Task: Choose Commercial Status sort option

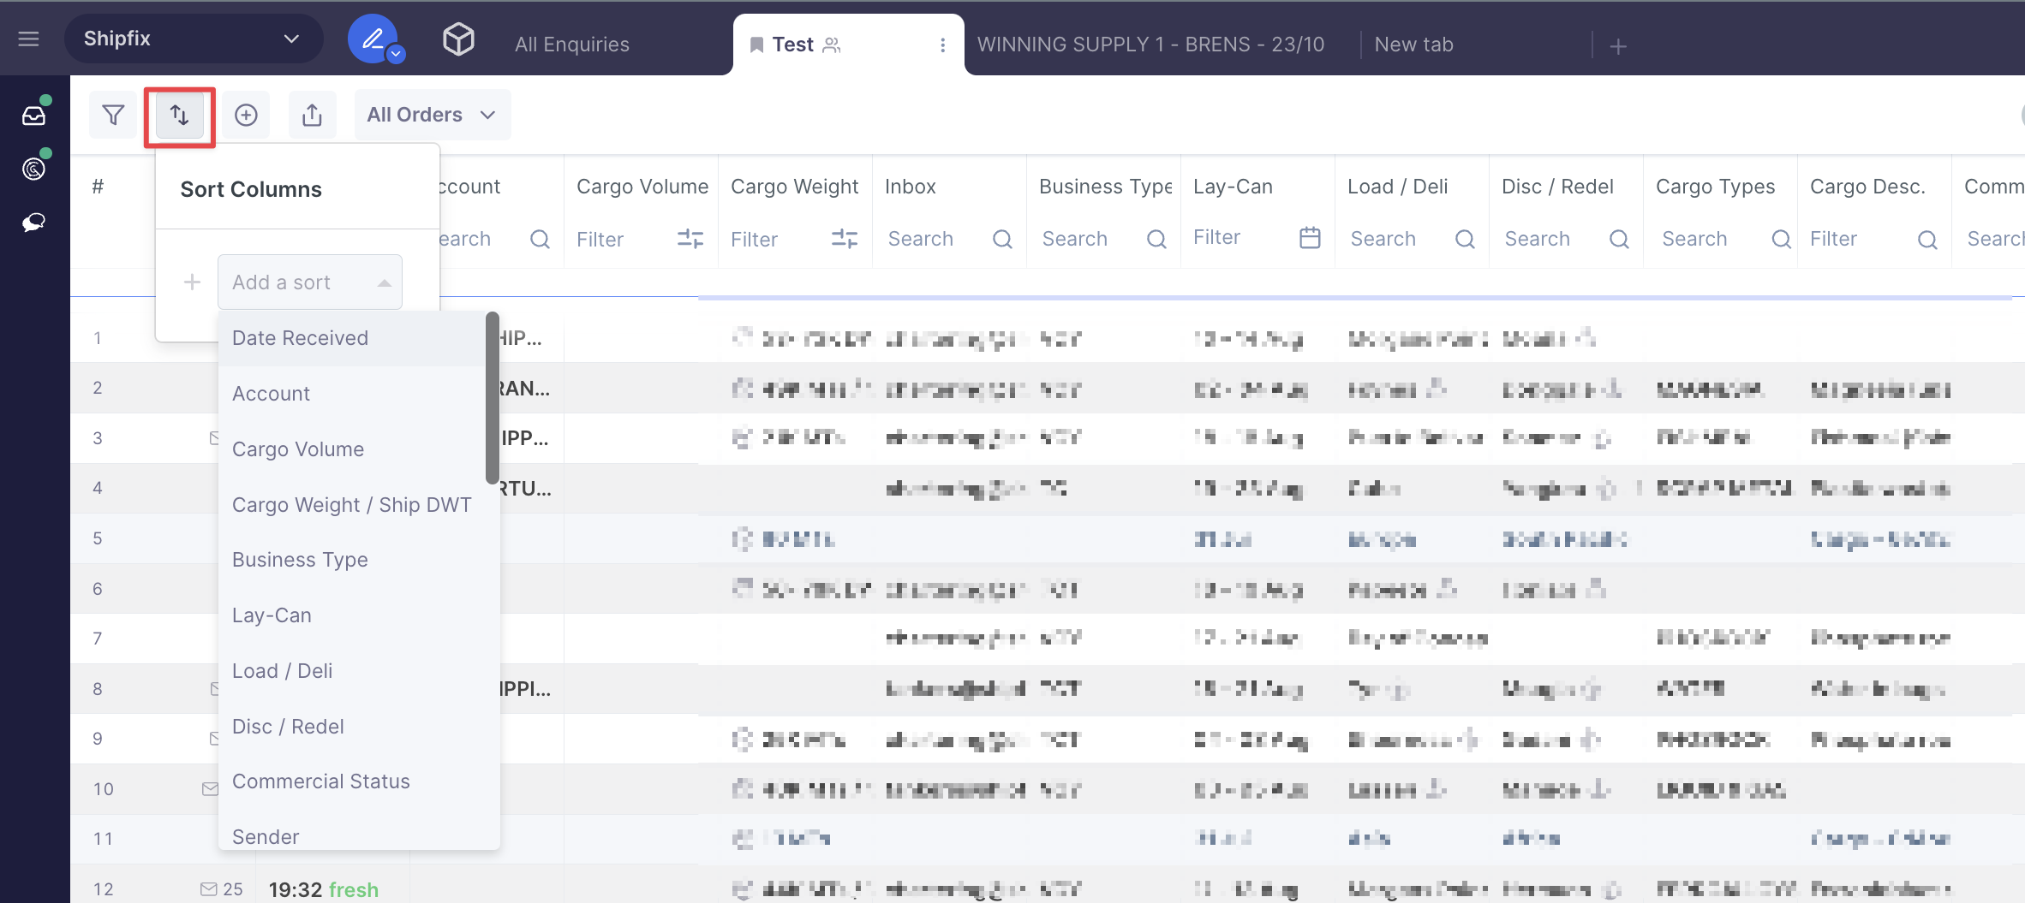Action: pyautogui.click(x=320, y=781)
